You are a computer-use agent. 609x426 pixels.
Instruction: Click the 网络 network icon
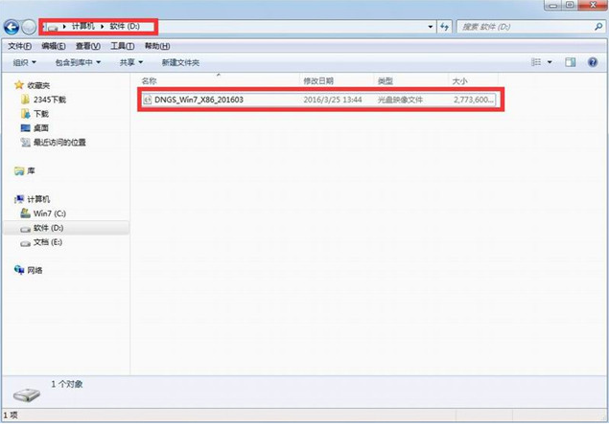pos(19,270)
